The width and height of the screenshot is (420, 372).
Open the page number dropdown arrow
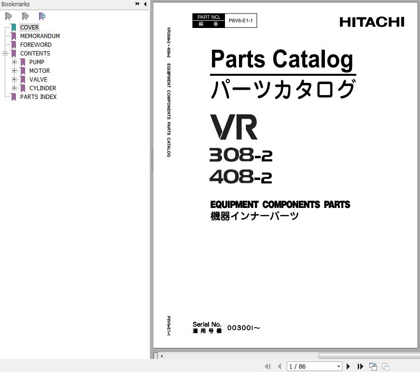339,366
